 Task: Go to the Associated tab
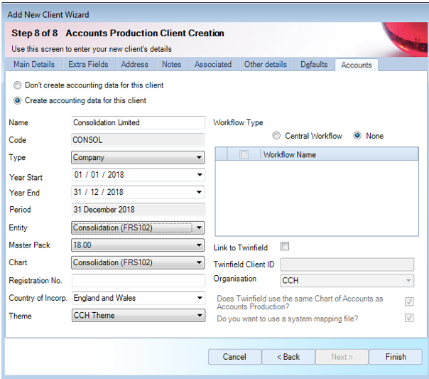(213, 65)
